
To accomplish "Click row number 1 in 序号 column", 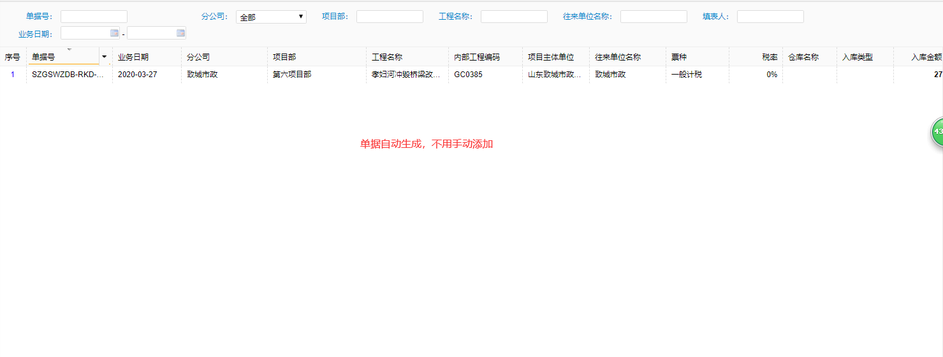I will click(13, 75).
